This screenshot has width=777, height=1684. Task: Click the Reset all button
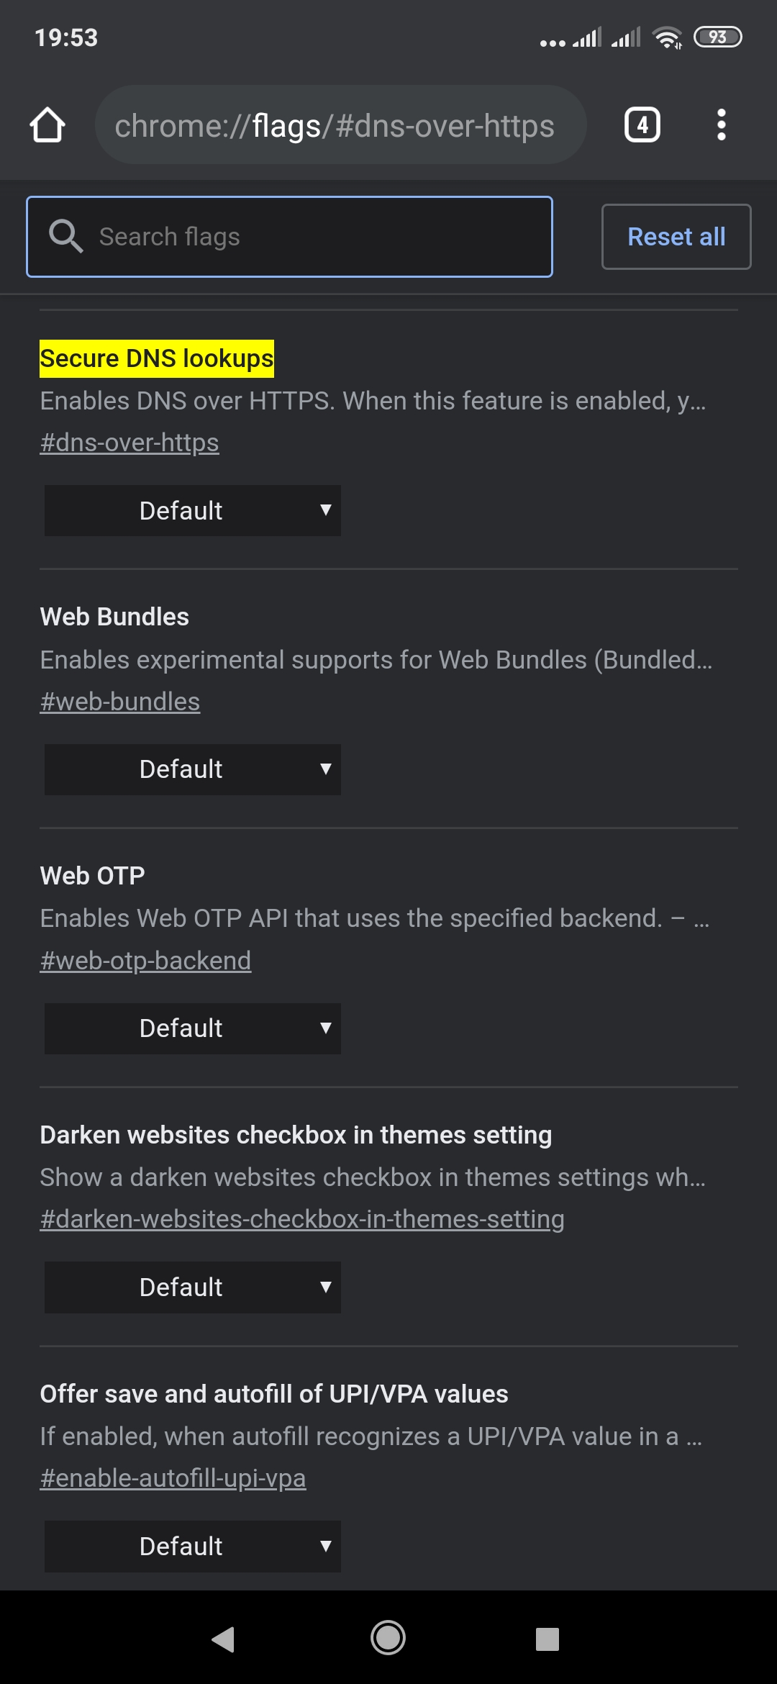coord(676,237)
